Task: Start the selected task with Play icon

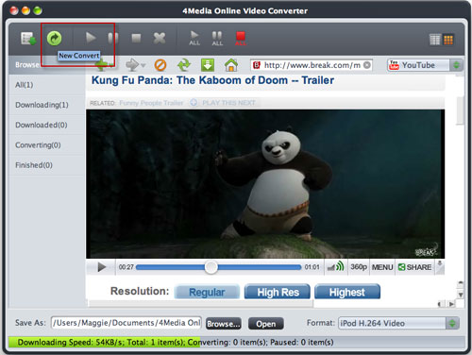Action: [x=91, y=38]
